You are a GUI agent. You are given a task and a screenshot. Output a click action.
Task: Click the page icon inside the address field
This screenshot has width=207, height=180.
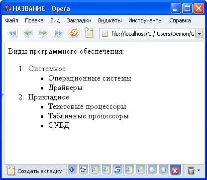tap(105, 34)
